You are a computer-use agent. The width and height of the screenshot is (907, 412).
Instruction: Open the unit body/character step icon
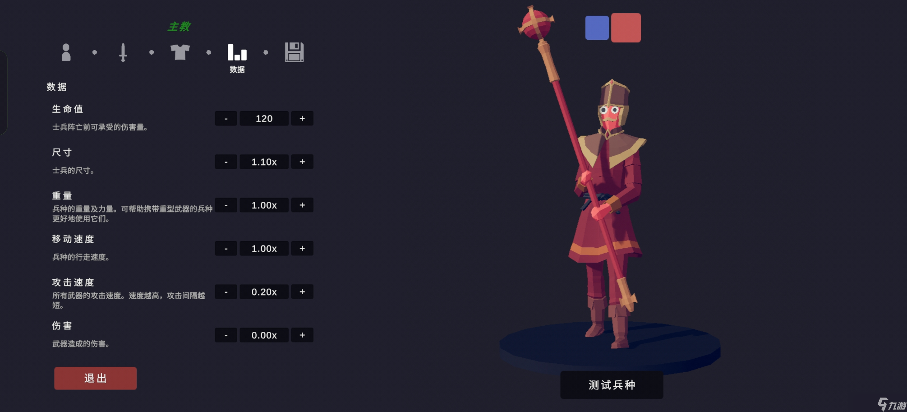[x=66, y=52]
